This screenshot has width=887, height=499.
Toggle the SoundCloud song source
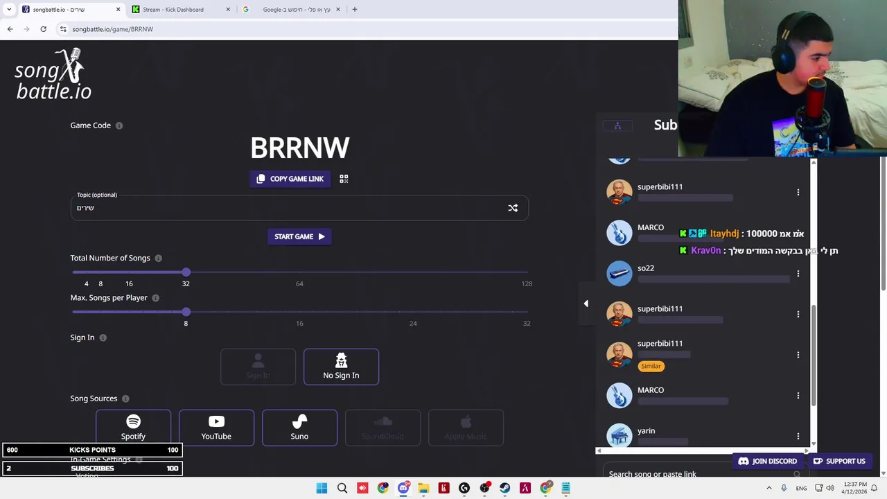point(383,428)
